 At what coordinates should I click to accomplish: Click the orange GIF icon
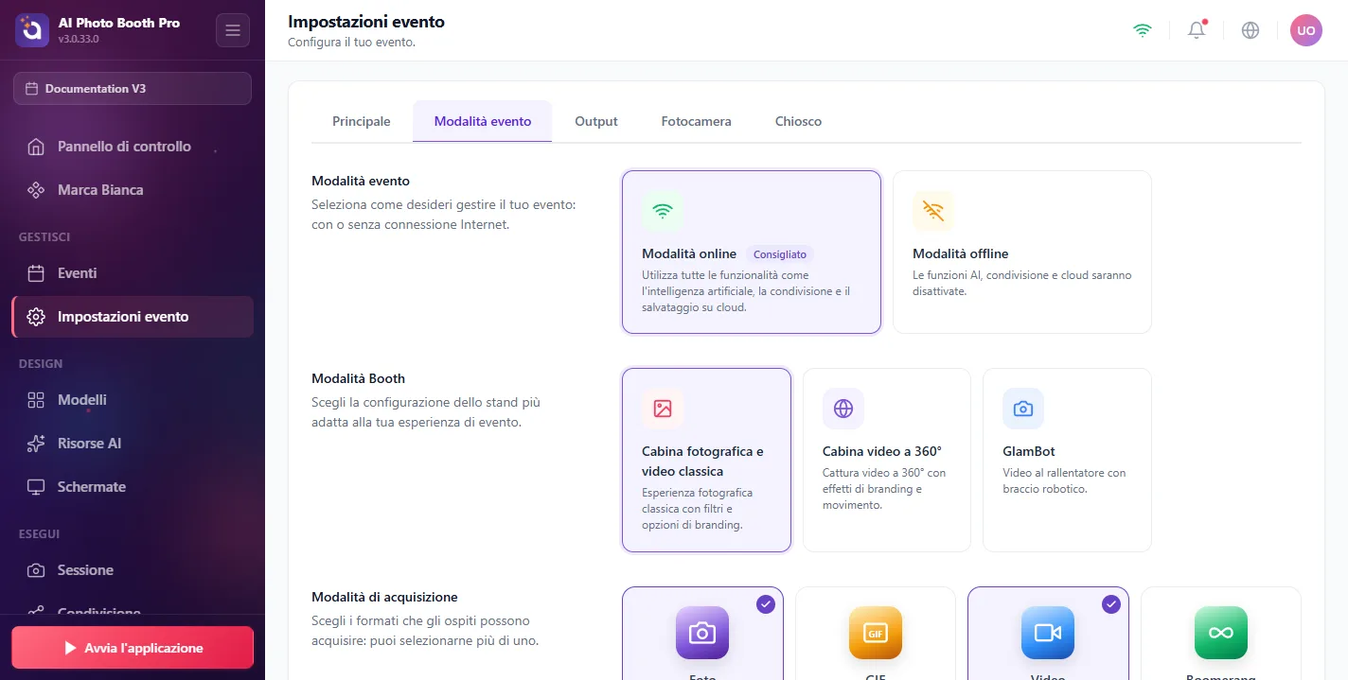point(876,633)
